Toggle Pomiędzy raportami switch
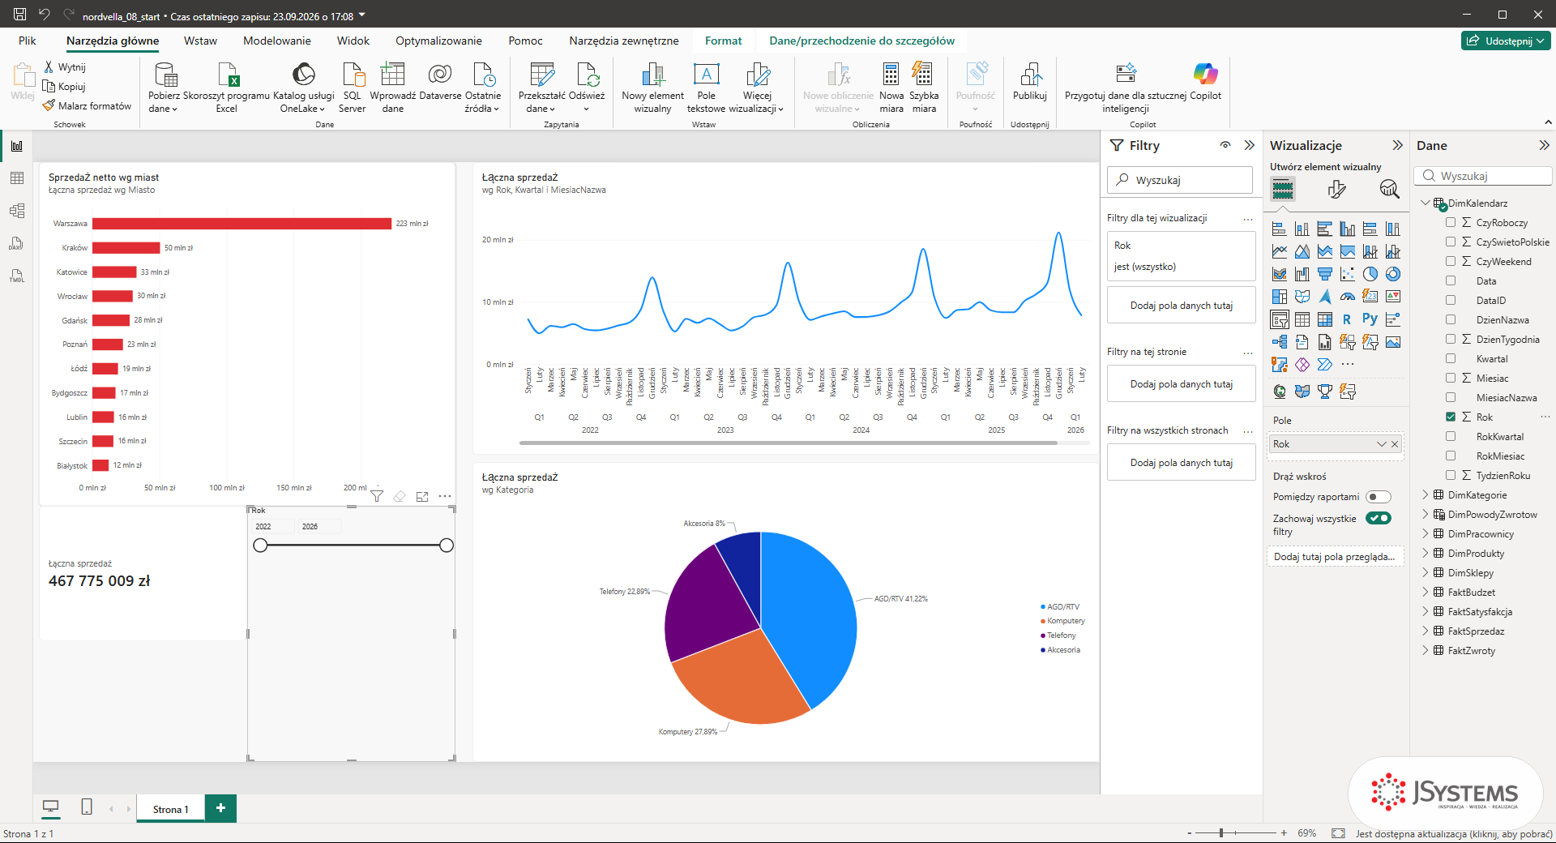 pyautogui.click(x=1378, y=497)
